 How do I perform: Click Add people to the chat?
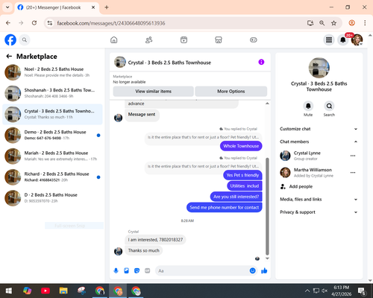(x=296, y=186)
